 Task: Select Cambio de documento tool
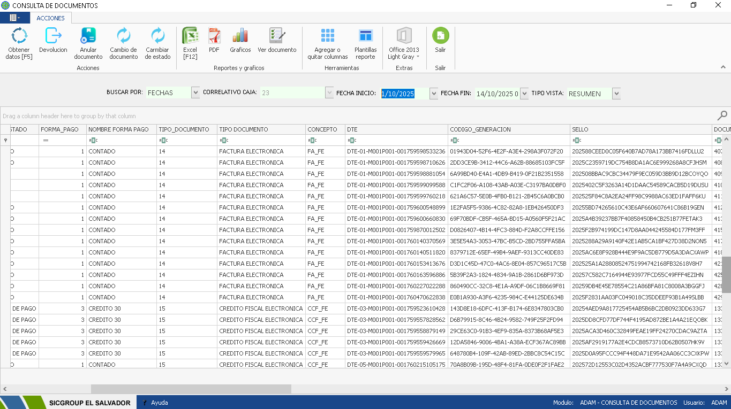coord(124,36)
